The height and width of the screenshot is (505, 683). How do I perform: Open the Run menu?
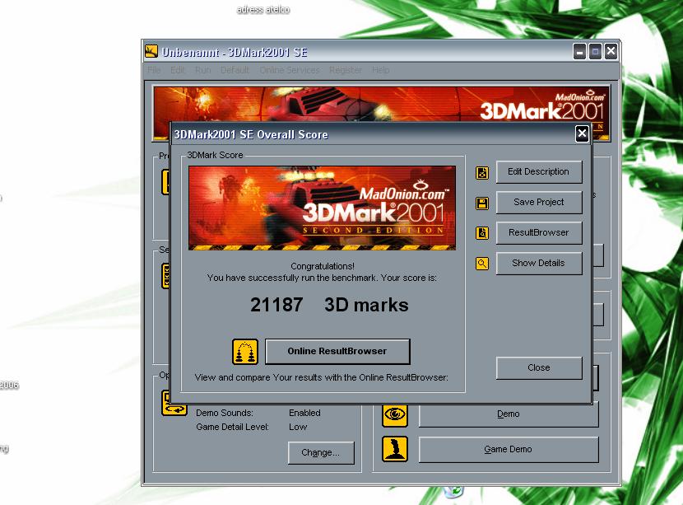[x=203, y=70]
